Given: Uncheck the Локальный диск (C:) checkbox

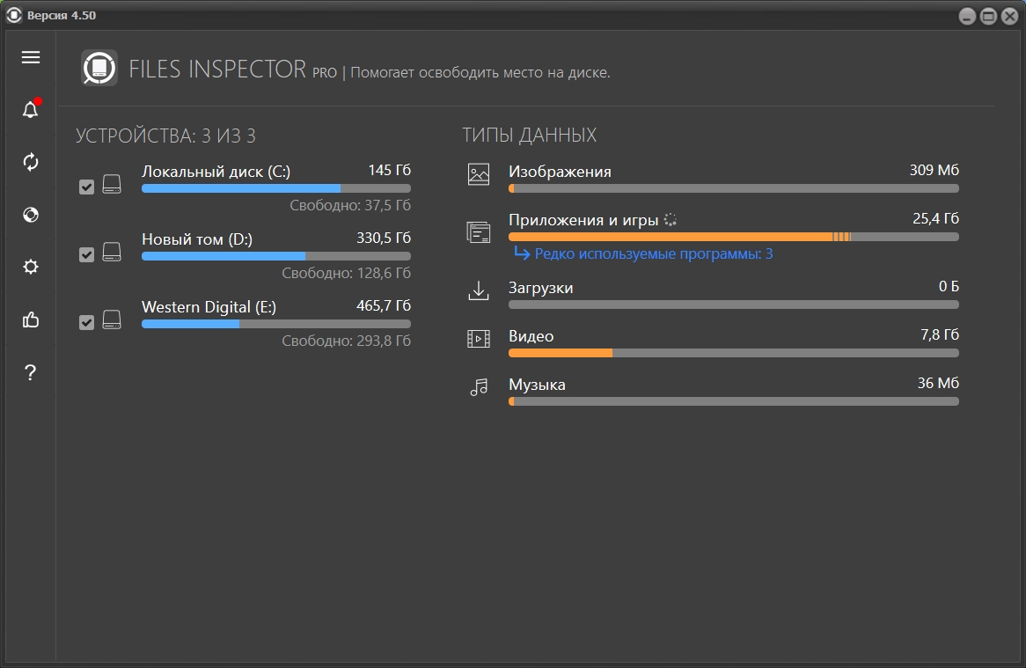Looking at the screenshot, I should tap(86, 187).
